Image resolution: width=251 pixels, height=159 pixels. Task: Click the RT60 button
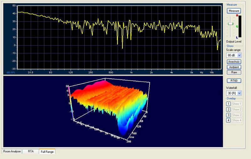pos(234,81)
